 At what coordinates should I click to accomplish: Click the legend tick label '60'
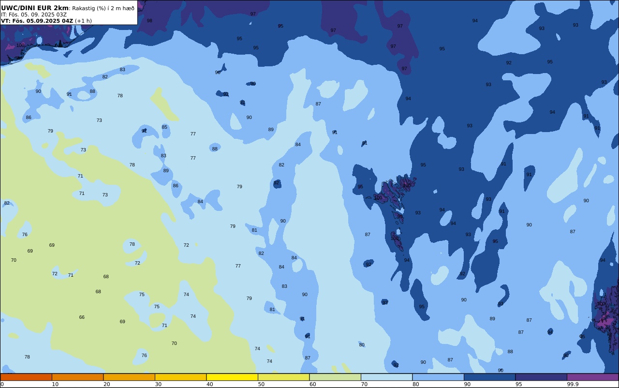point(312,384)
